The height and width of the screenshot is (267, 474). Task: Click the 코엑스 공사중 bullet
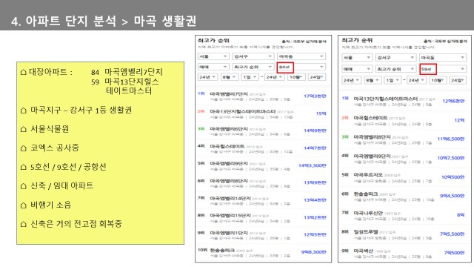click(50, 148)
